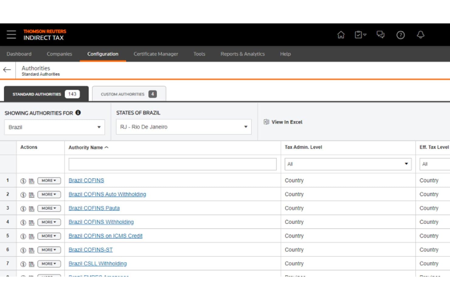Image resolution: width=450 pixels, height=300 pixels.
Task: Open Brazil COFINS Withholding link
Action: pos(101,222)
